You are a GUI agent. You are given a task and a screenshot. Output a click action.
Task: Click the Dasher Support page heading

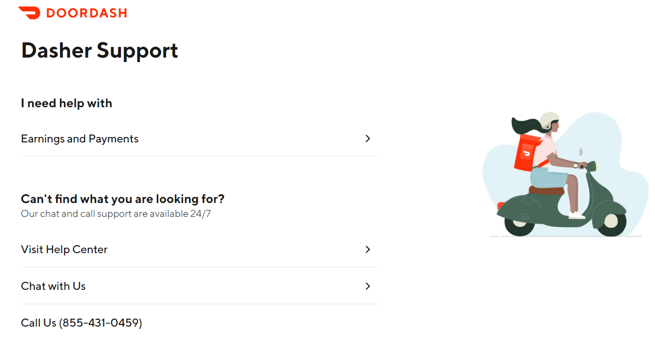tap(100, 51)
